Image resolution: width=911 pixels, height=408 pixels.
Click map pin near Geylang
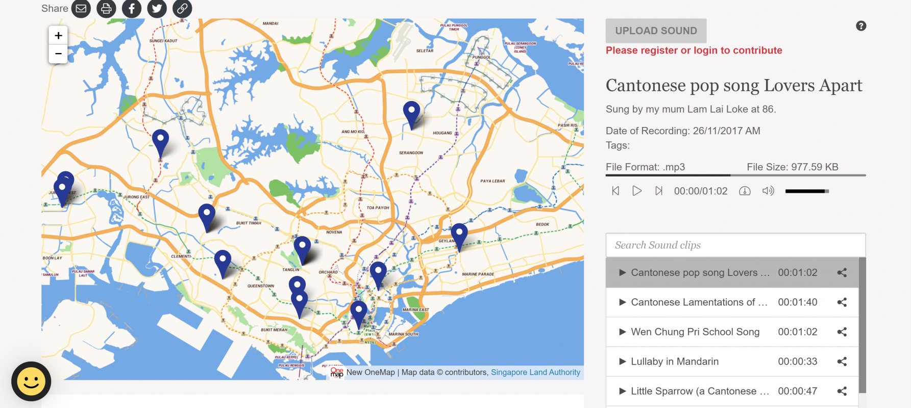tap(459, 237)
